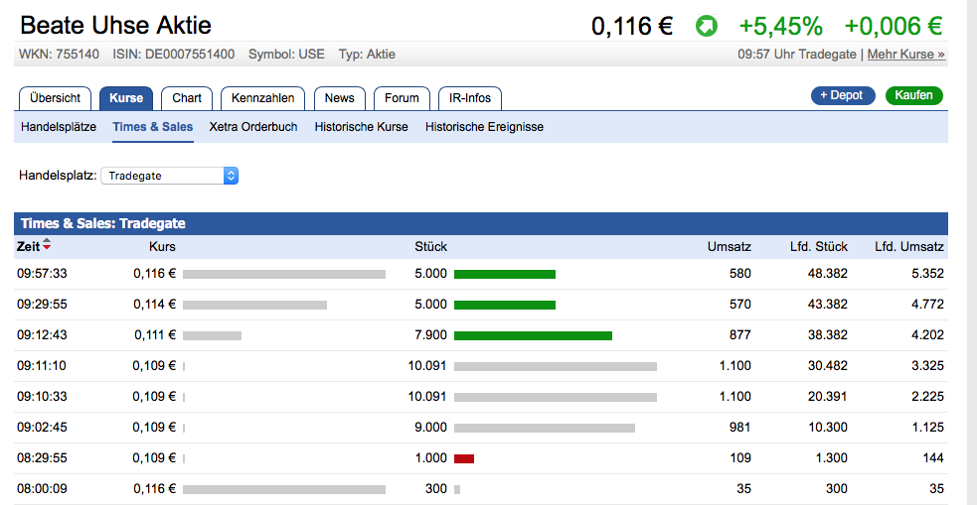
Task: Click the green volume bar at 09:29:55
Action: [505, 305]
